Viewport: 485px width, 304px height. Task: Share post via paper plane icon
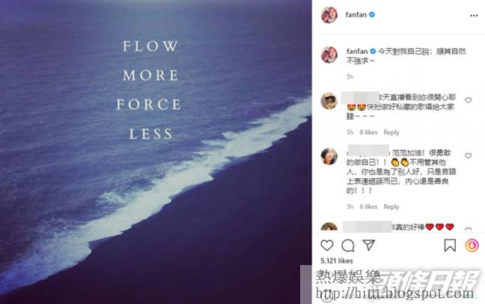(x=369, y=245)
